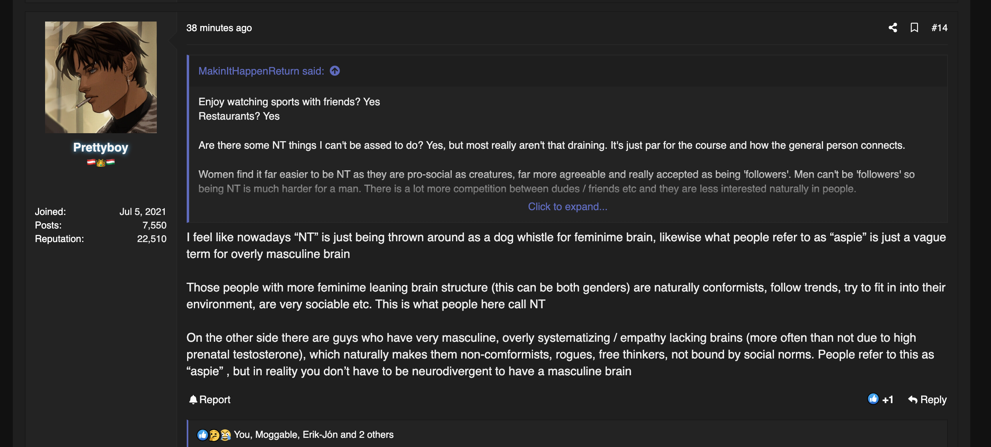Click the thinking emoji reaction icon

214,435
